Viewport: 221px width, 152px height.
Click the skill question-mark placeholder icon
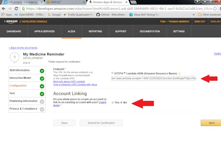coord(14,57)
